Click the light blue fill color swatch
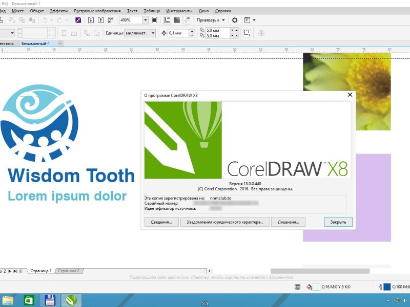 316,287
